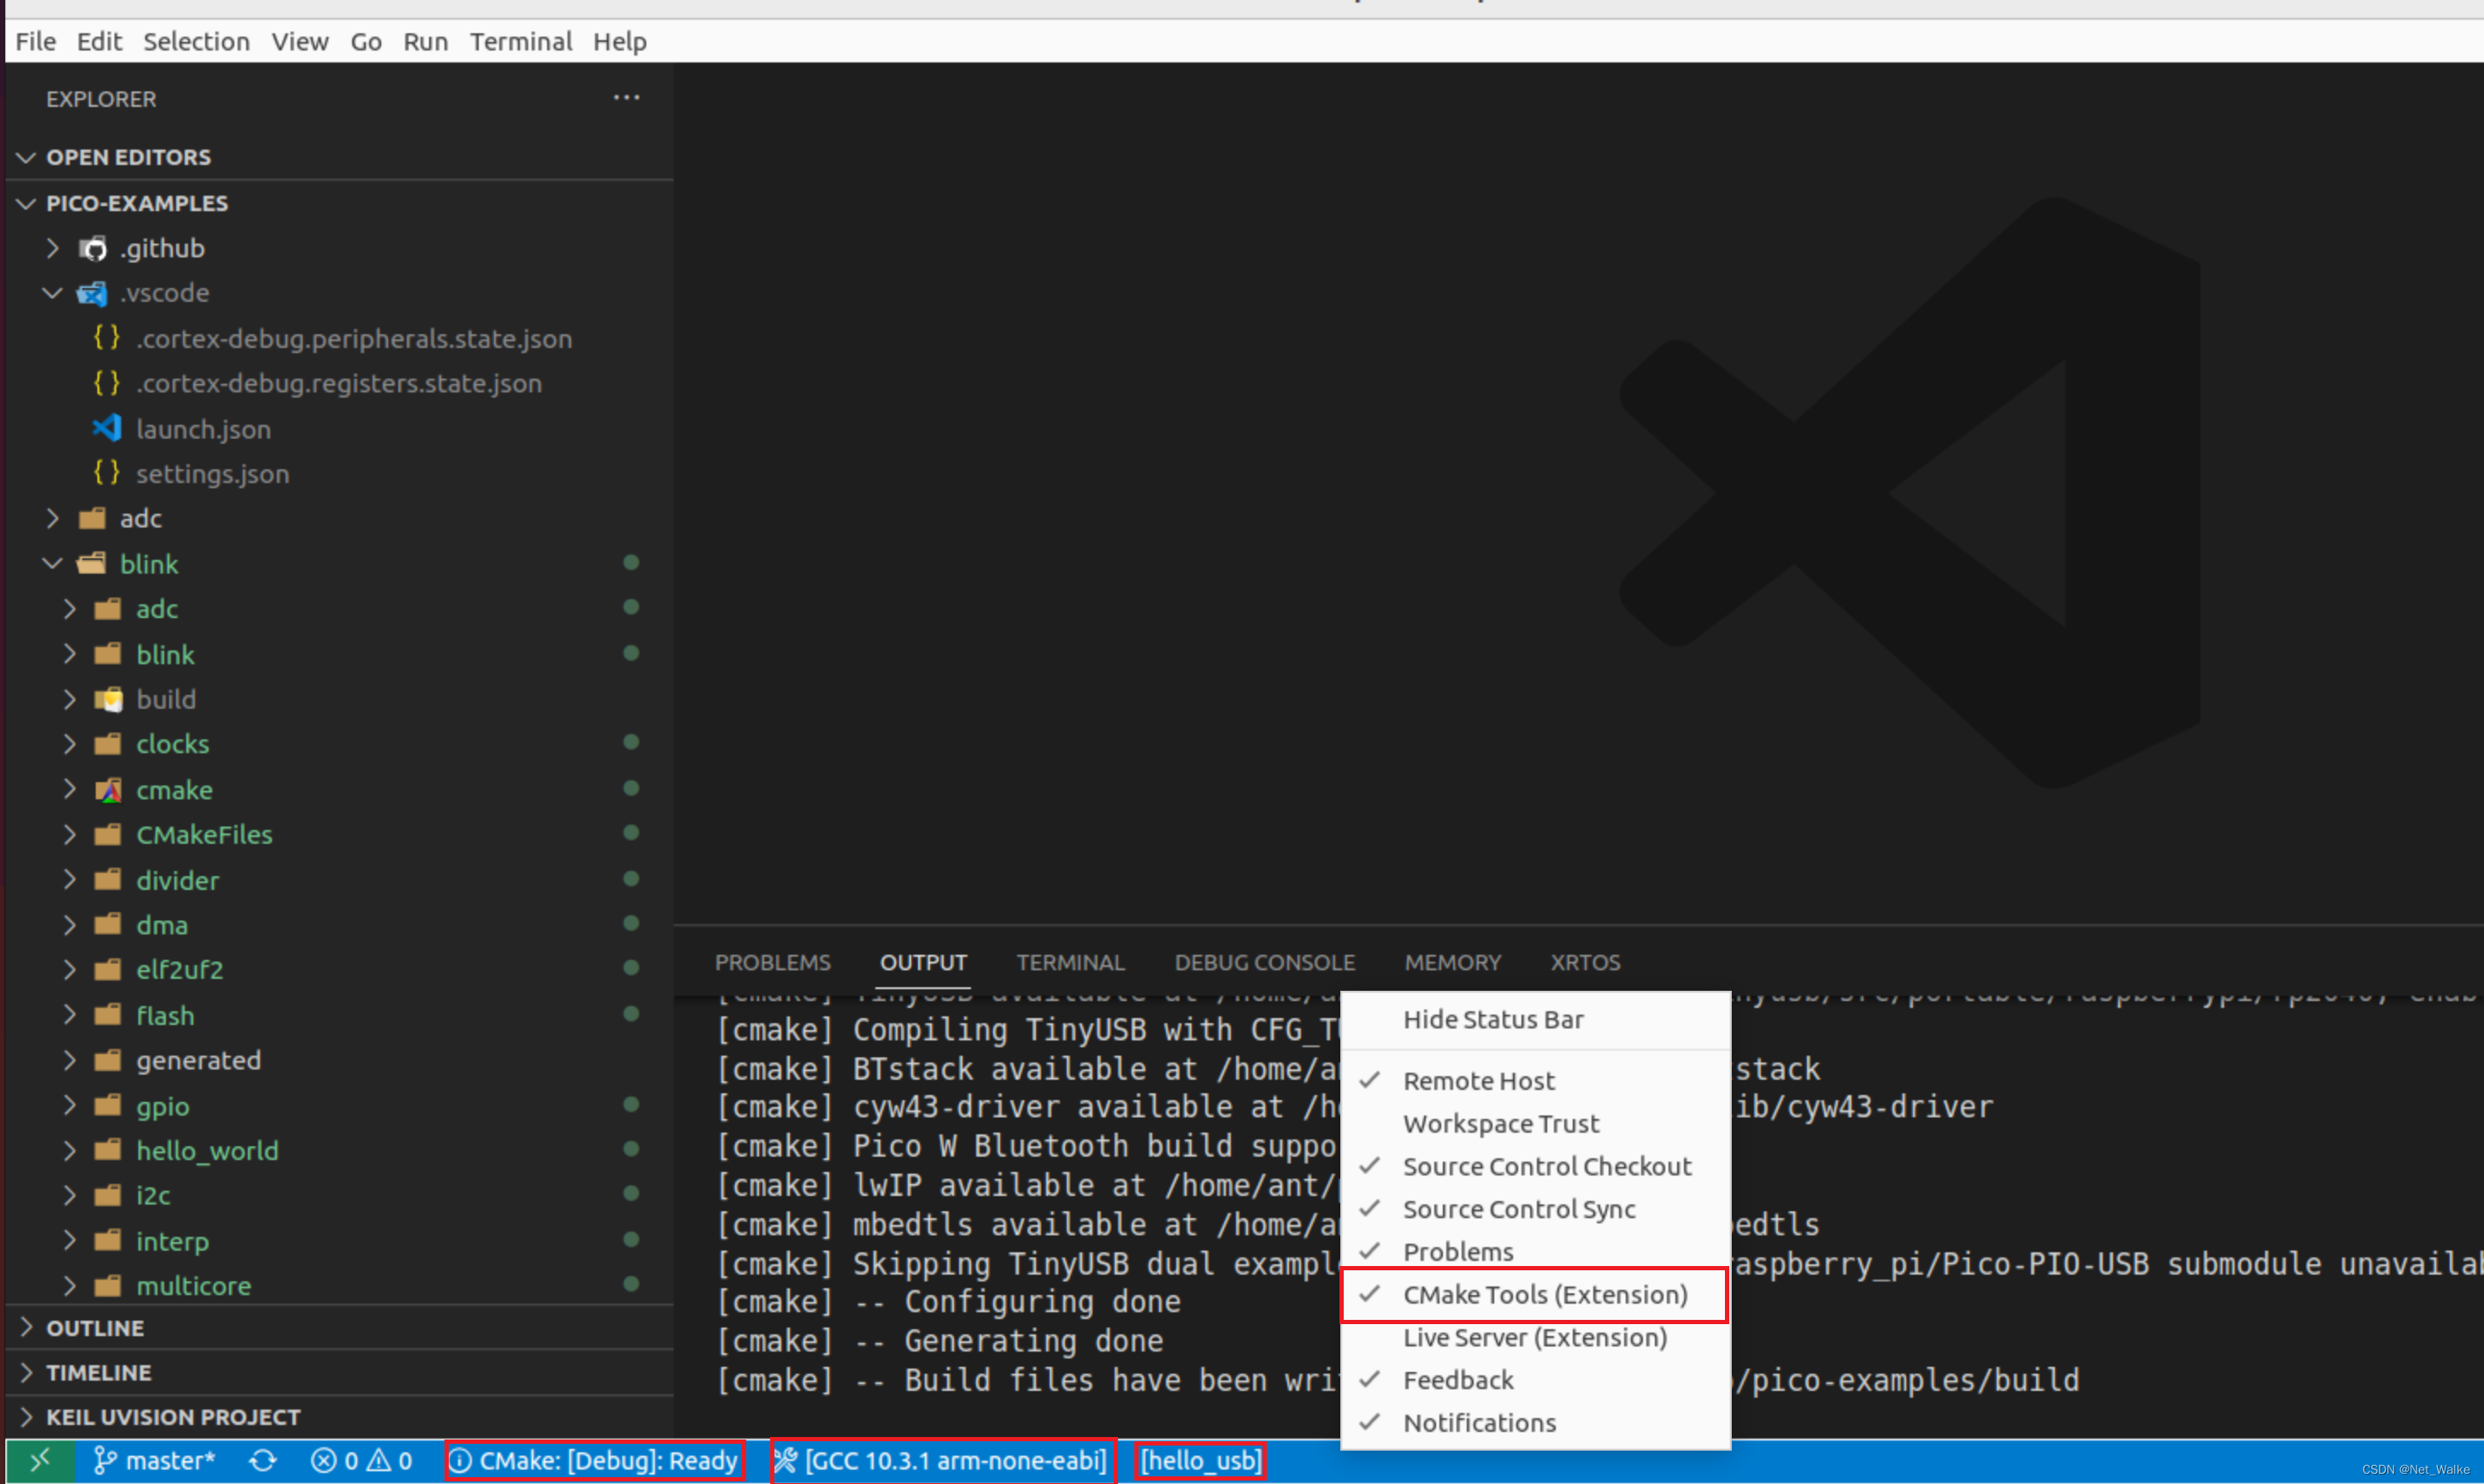The width and height of the screenshot is (2484, 1484).
Task: Open the Run menu
Action: [x=425, y=42]
